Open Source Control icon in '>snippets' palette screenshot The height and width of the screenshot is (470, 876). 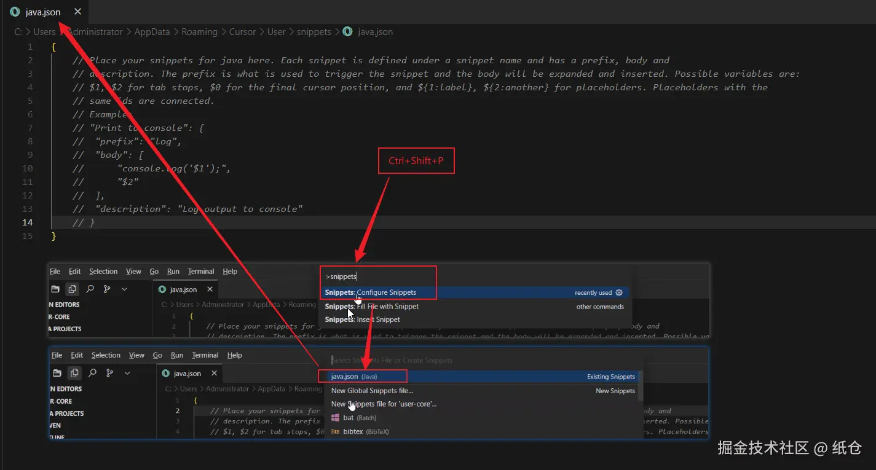click(107, 289)
